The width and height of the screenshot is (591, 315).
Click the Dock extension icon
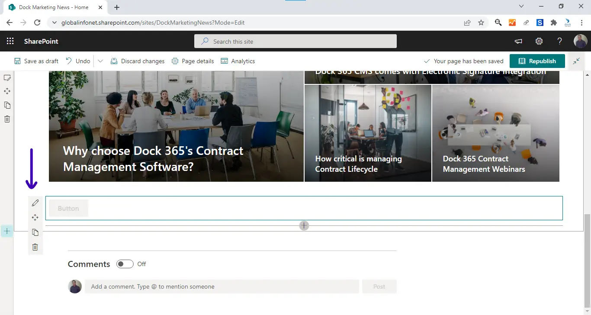point(568,22)
